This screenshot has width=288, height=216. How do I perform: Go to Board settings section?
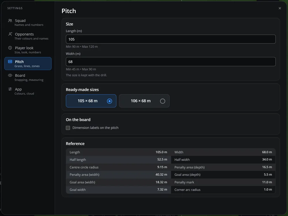coord(28,77)
